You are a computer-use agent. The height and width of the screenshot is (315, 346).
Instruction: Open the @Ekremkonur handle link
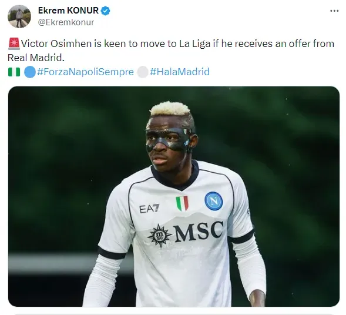[66, 22]
